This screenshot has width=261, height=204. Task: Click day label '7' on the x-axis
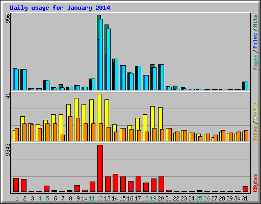tap(63, 198)
